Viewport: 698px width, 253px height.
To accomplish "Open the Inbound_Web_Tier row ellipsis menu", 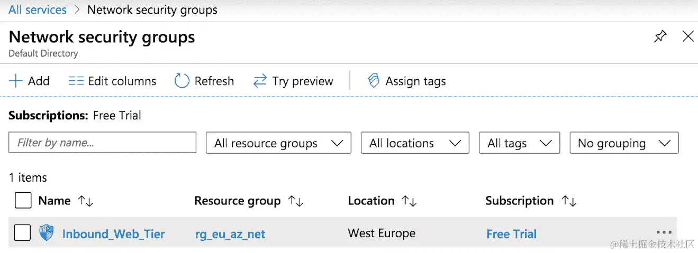I will point(664,232).
